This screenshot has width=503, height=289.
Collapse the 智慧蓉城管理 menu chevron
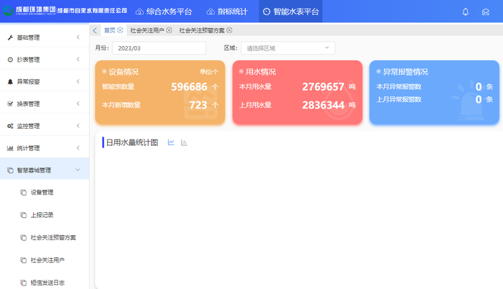click(78, 170)
